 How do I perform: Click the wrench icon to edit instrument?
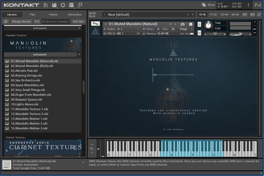[x=95, y=24]
